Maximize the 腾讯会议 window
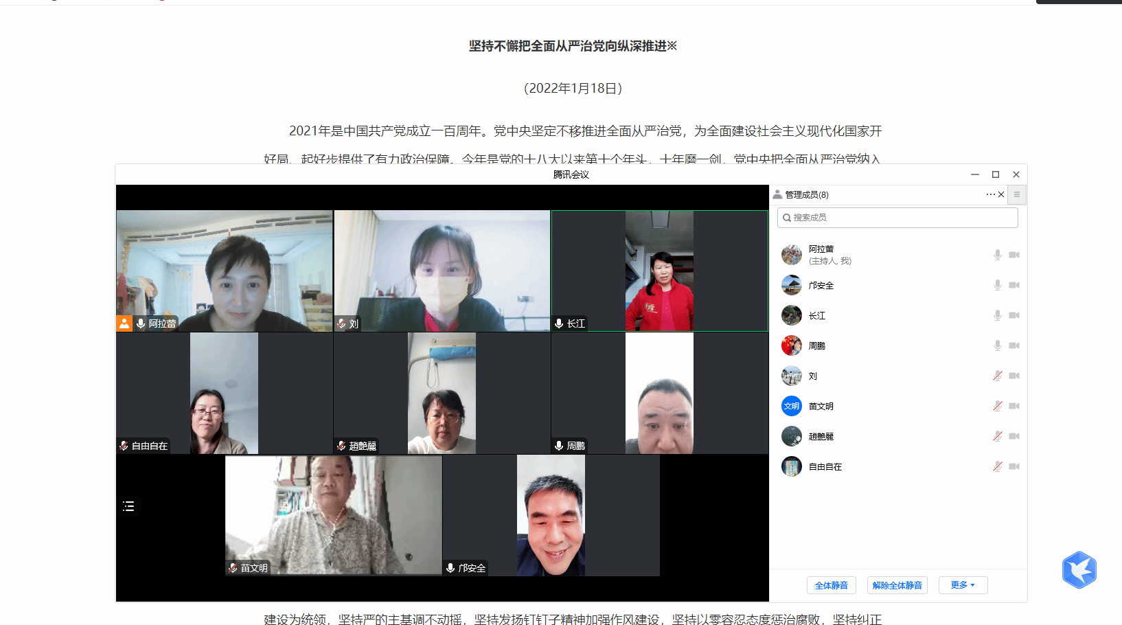 [x=995, y=174]
